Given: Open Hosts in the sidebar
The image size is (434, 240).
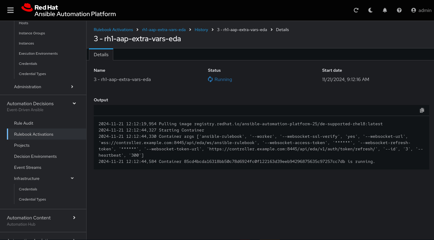Looking at the screenshot, I should point(23,23).
